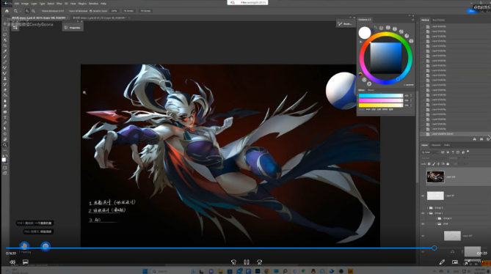This screenshot has width=491, height=274.
Task: Select the Hand tool
Action: (x=4, y=139)
